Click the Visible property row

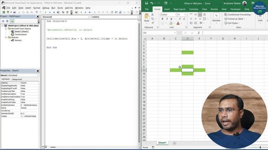pos(20,116)
